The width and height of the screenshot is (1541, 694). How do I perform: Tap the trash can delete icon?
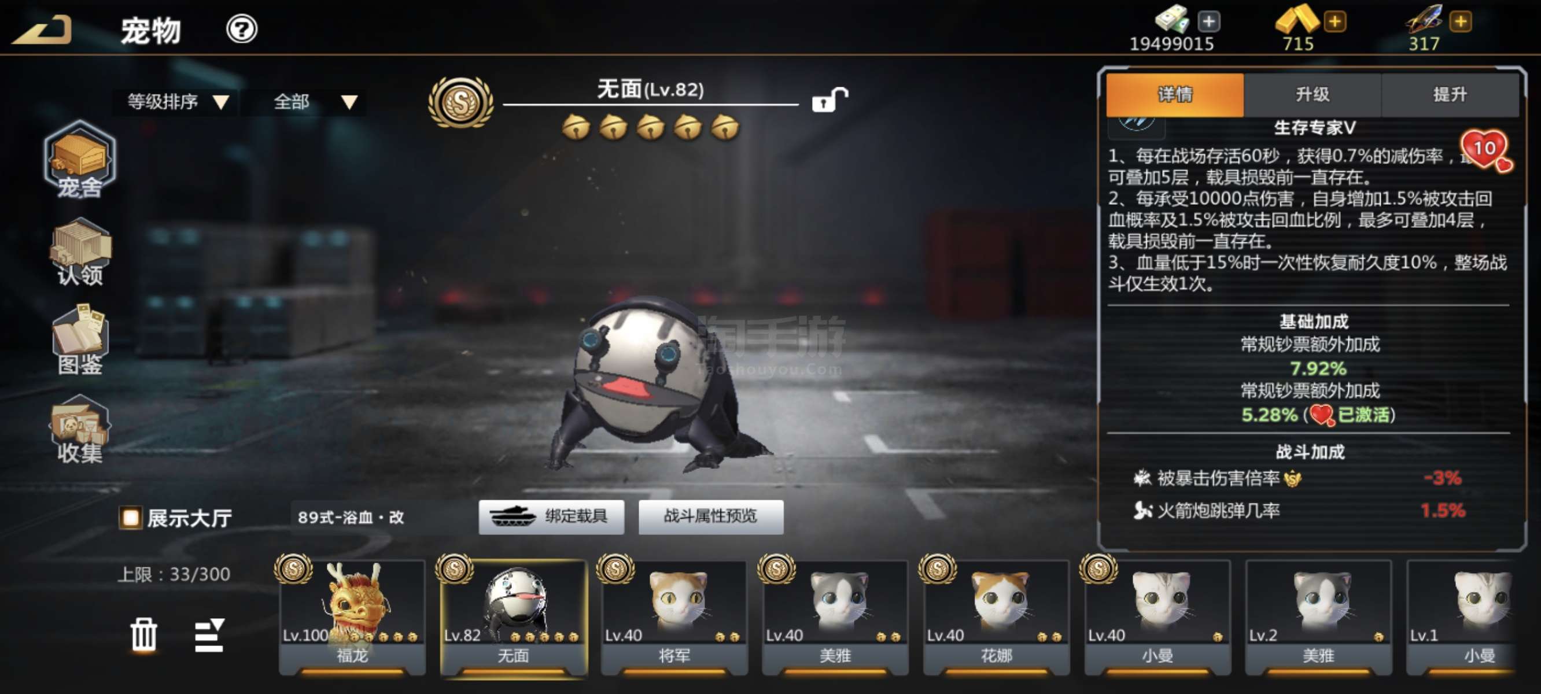(x=143, y=635)
